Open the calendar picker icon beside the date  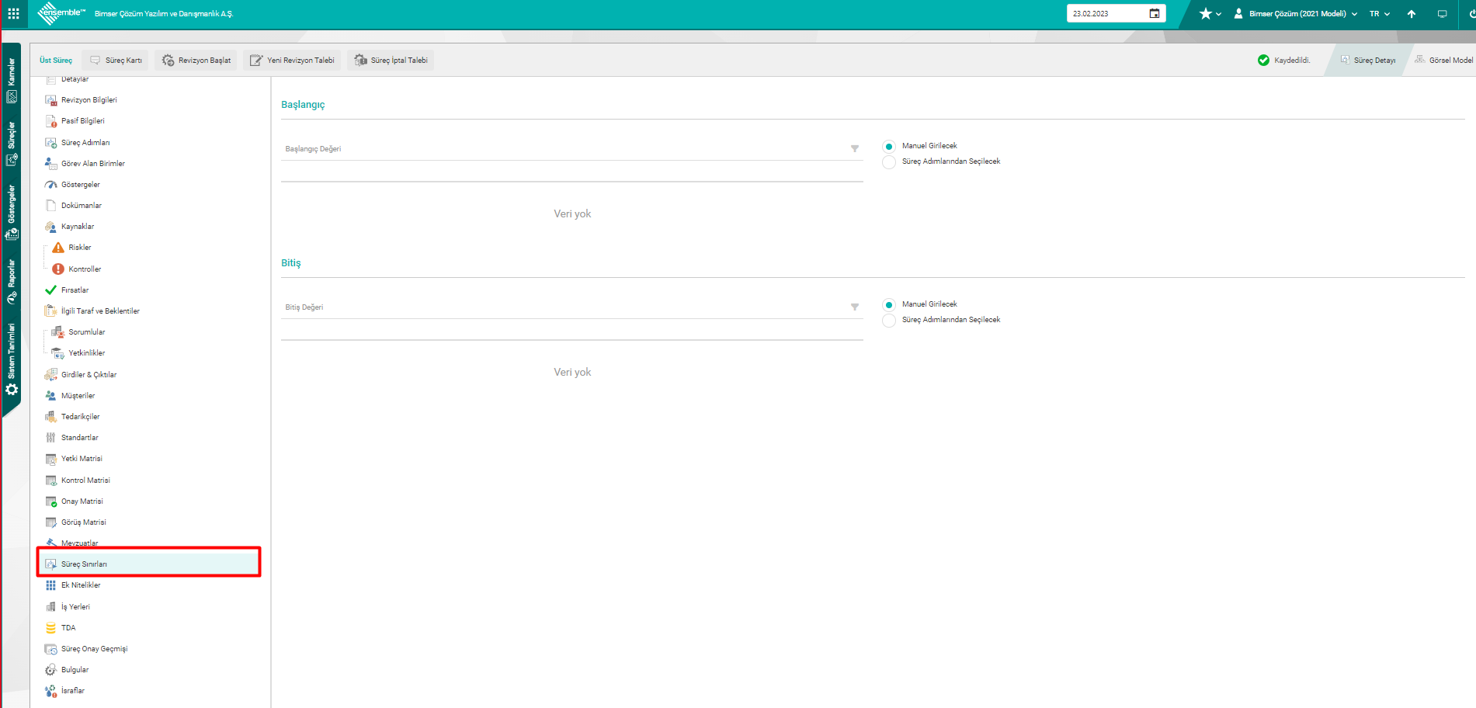pyautogui.click(x=1155, y=13)
